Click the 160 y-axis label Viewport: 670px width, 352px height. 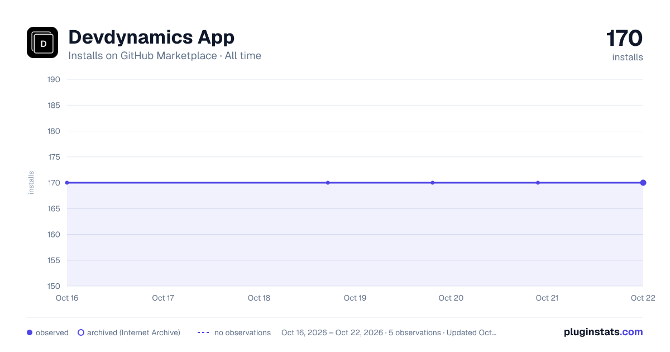(x=54, y=235)
